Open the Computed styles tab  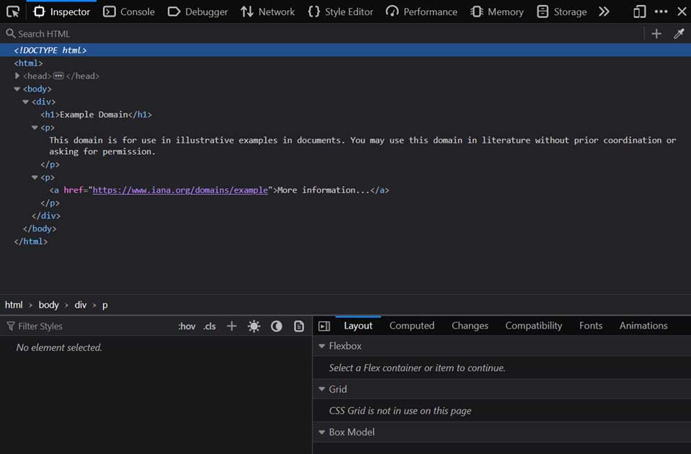411,326
